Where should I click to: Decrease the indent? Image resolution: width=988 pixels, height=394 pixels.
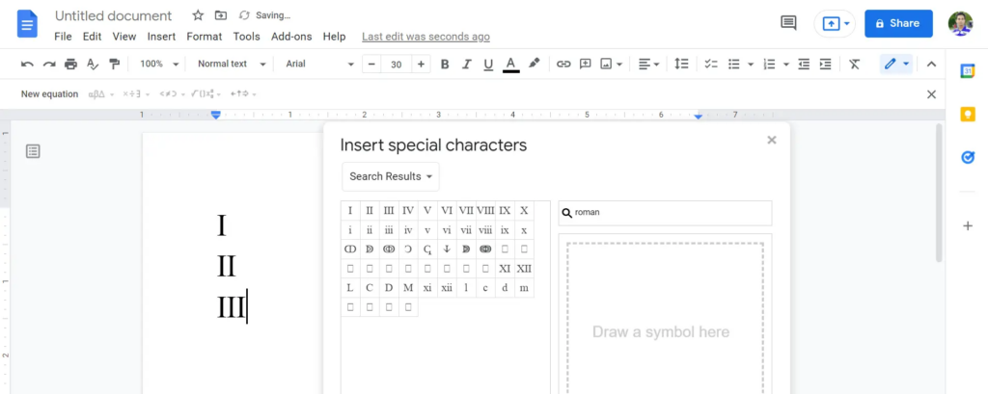click(804, 64)
